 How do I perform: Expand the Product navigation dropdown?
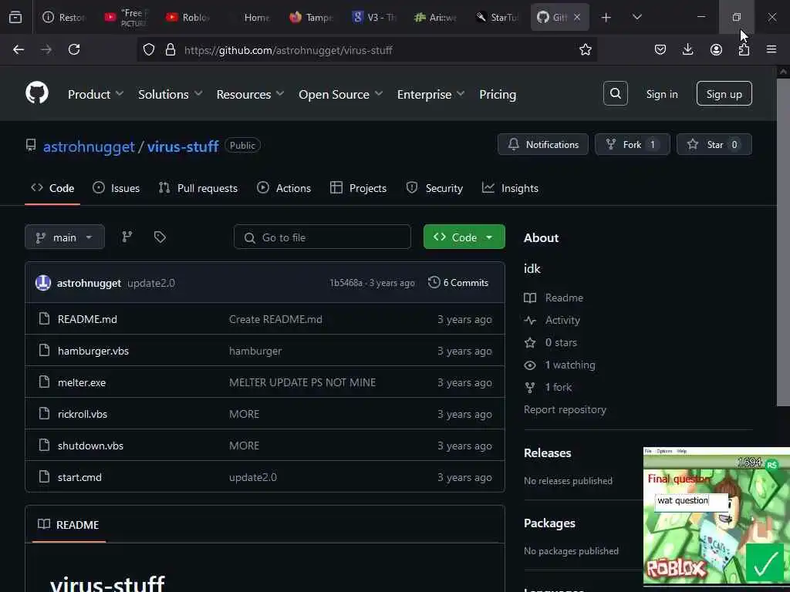96,94
